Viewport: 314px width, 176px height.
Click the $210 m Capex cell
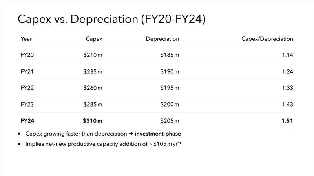[93, 55]
